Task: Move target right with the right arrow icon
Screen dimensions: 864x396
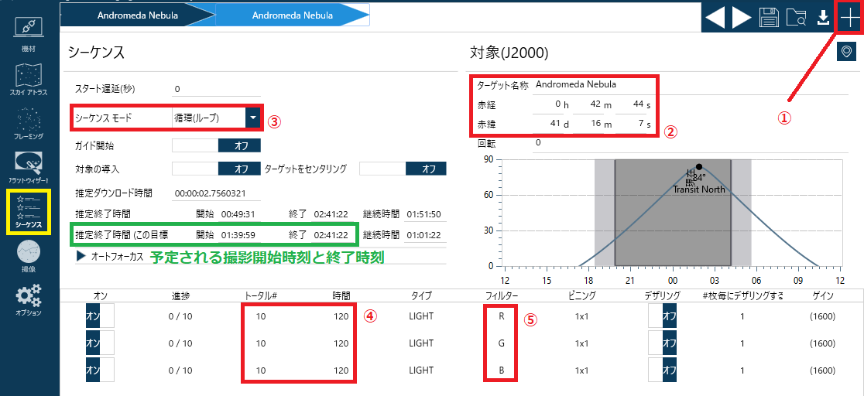Action: point(742,18)
